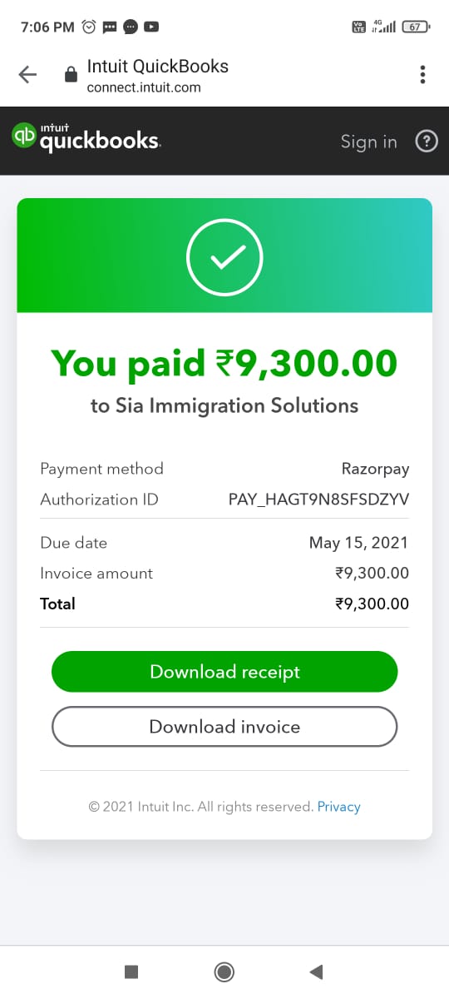The width and height of the screenshot is (449, 999).
Task: Tap the battery indicator in status bar
Action: click(x=416, y=27)
